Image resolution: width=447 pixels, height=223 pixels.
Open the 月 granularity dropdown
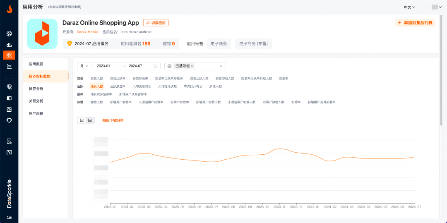click(x=84, y=66)
